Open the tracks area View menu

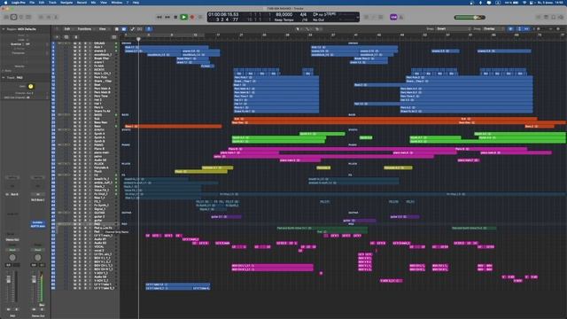(x=103, y=29)
